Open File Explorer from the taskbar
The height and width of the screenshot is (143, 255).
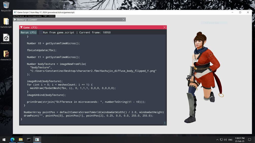(x=21, y=140)
